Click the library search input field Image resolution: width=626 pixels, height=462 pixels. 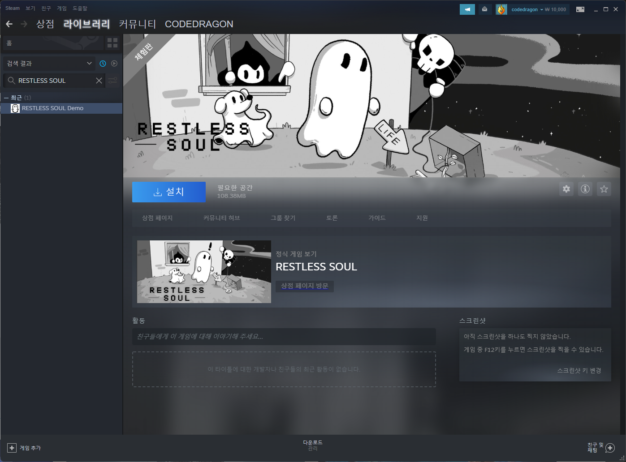point(54,81)
